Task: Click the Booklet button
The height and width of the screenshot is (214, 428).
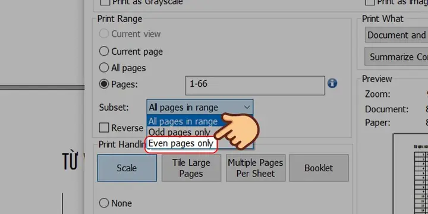Action: [319, 168]
